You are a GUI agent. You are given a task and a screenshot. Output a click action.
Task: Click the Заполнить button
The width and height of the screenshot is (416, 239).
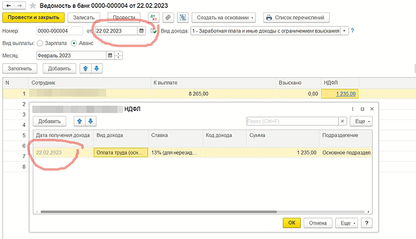(x=20, y=69)
